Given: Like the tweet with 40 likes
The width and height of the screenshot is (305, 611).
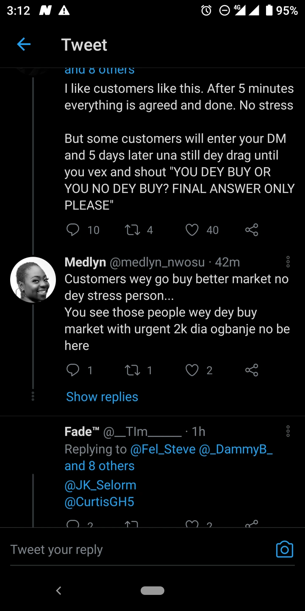Looking at the screenshot, I should point(192,230).
